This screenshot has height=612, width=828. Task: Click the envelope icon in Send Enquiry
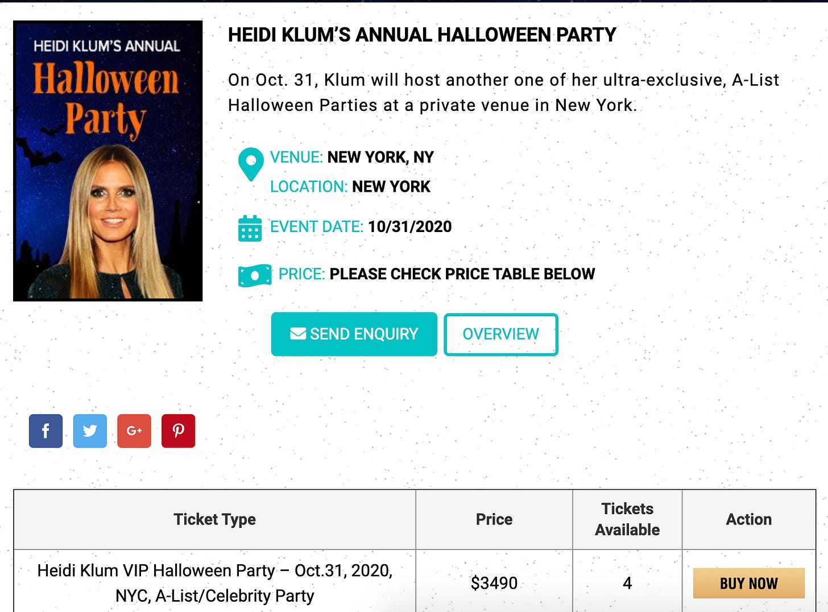(298, 334)
